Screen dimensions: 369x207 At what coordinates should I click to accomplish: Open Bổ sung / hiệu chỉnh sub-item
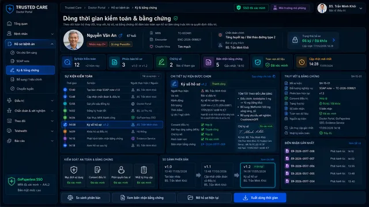[29, 79]
